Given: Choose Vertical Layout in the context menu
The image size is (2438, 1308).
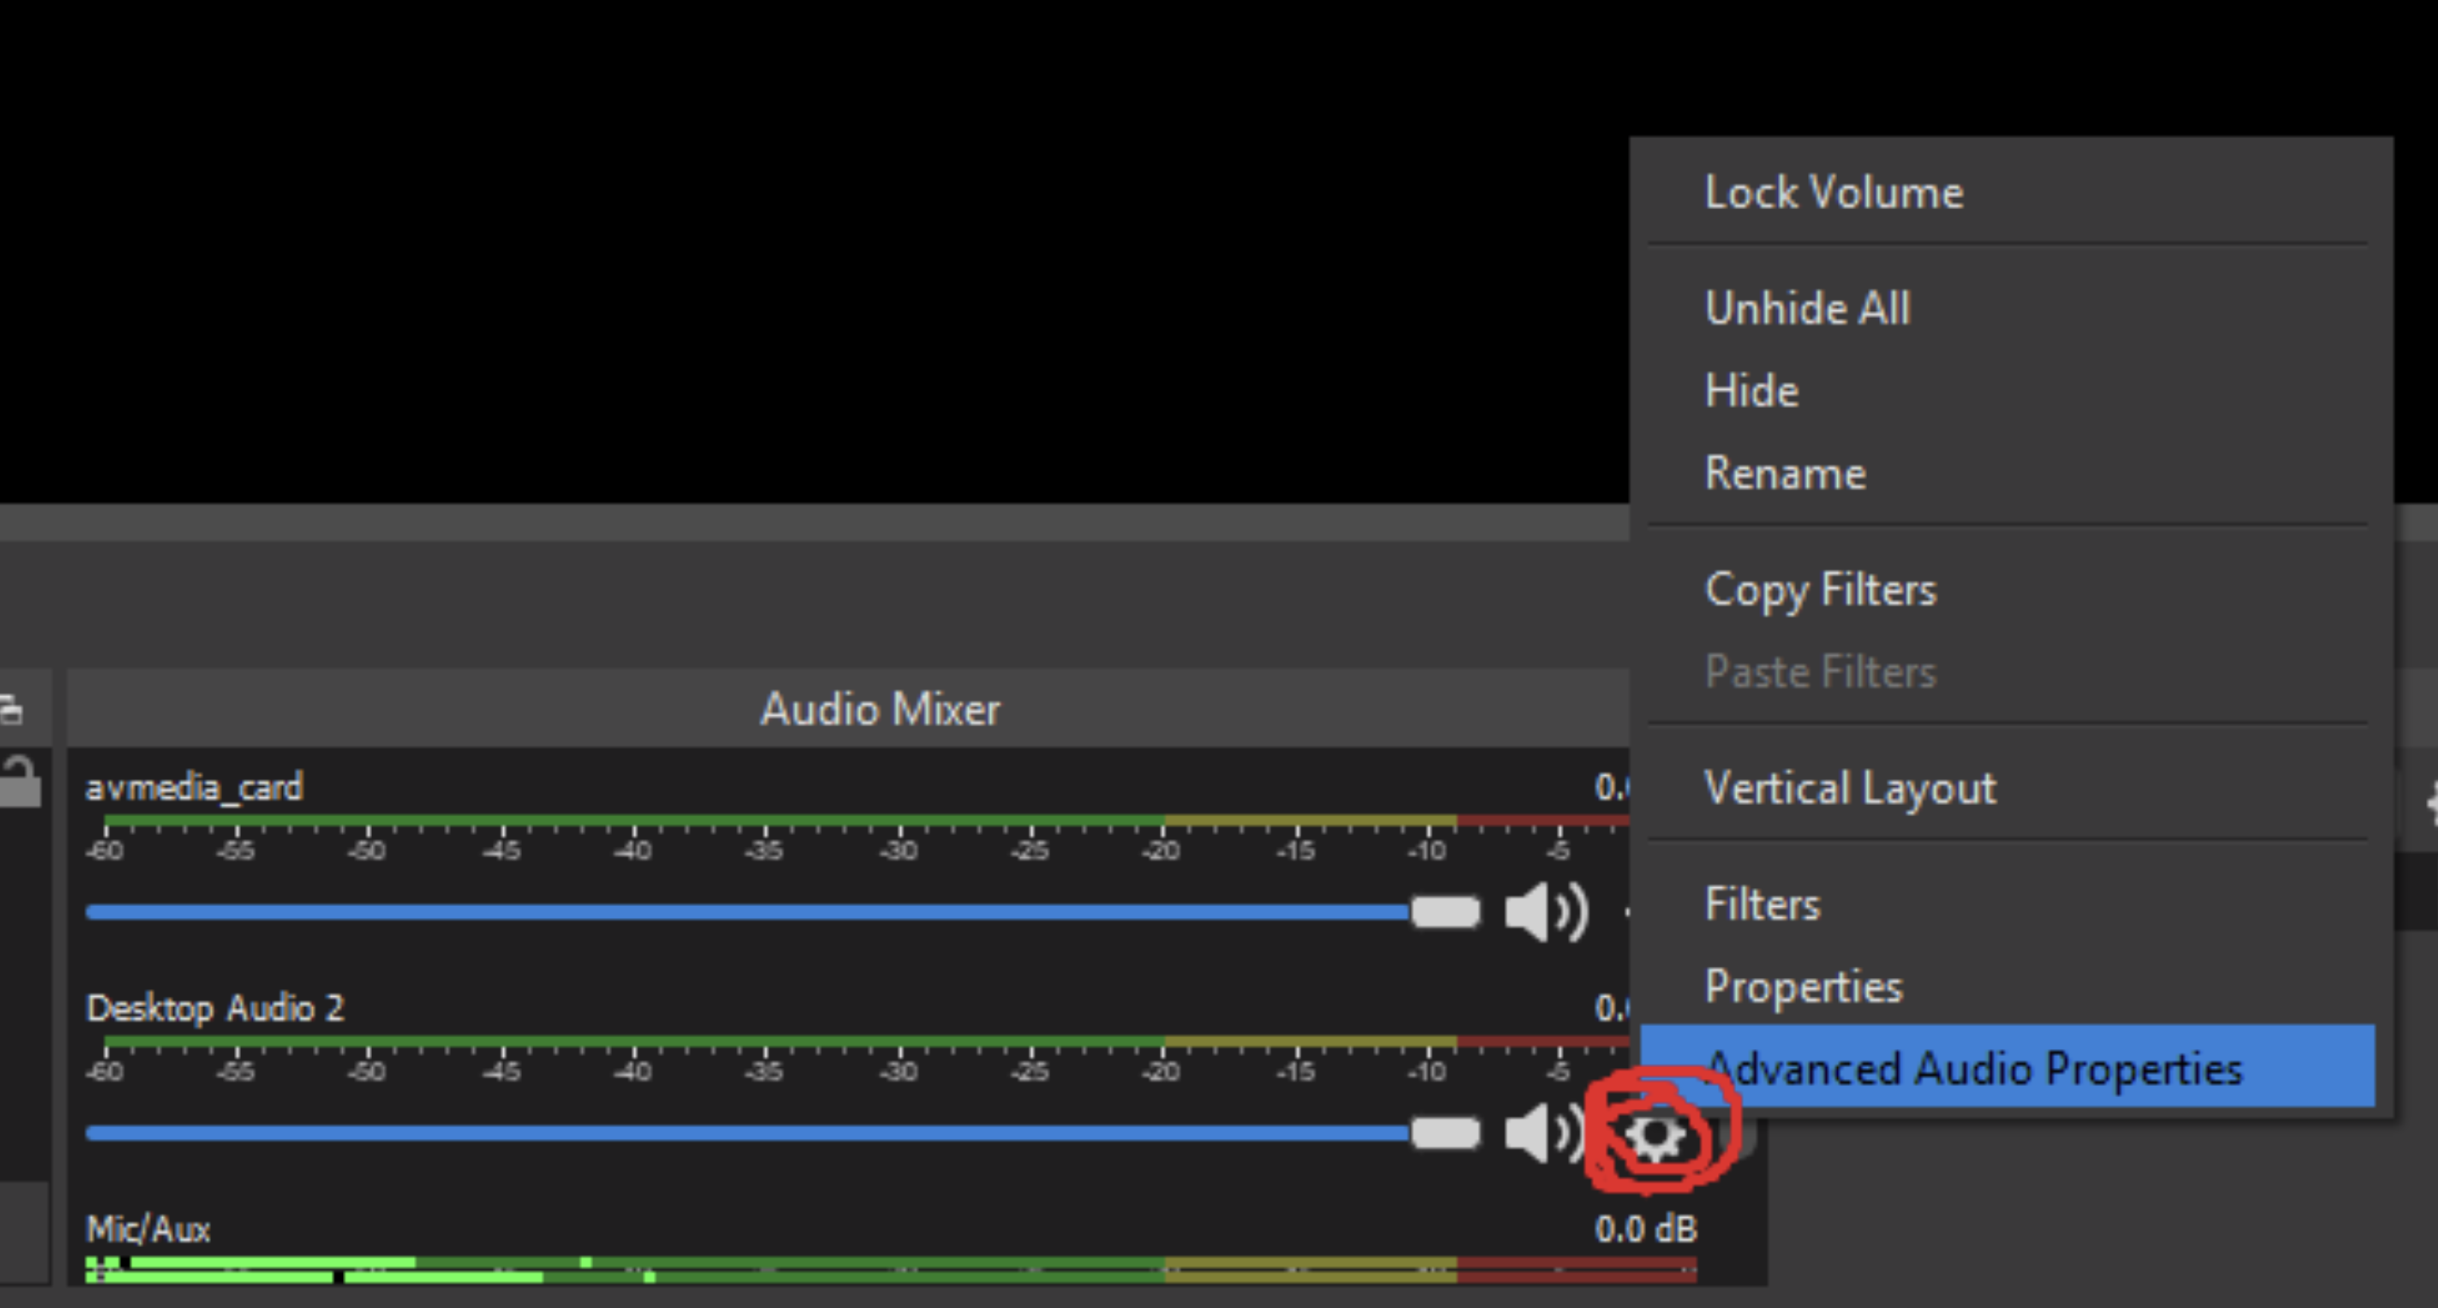Looking at the screenshot, I should pos(1851,788).
